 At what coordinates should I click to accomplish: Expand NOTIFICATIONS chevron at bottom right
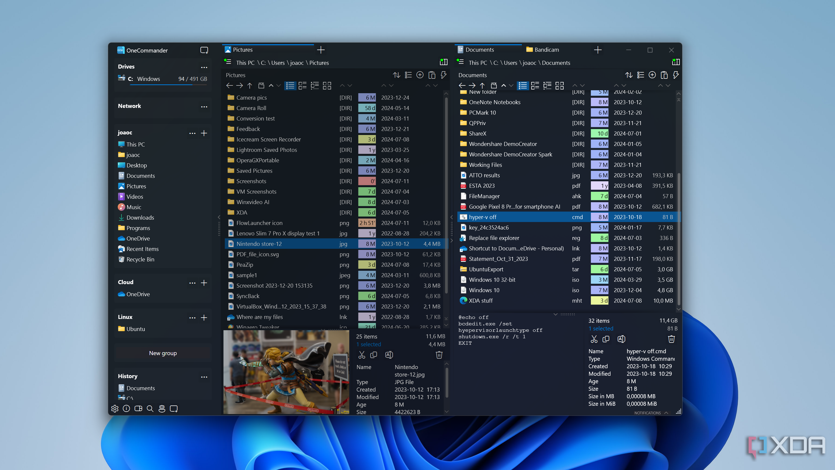coord(666,413)
